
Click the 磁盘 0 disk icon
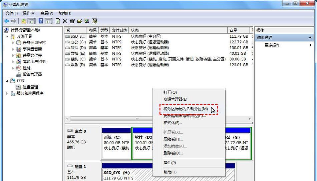[x=70, y=131]
